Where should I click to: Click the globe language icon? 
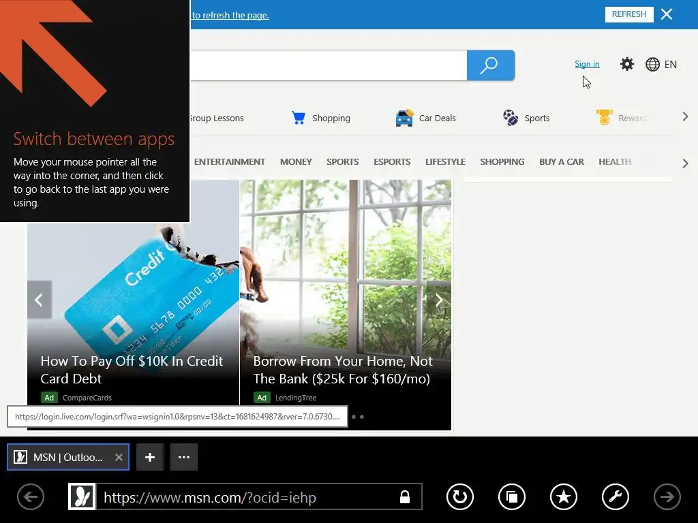(652, 65)
